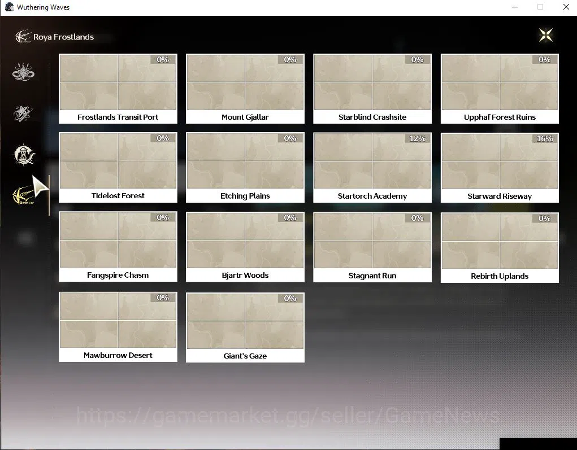Click the Starward Riseway label

(x=500, y=196)
